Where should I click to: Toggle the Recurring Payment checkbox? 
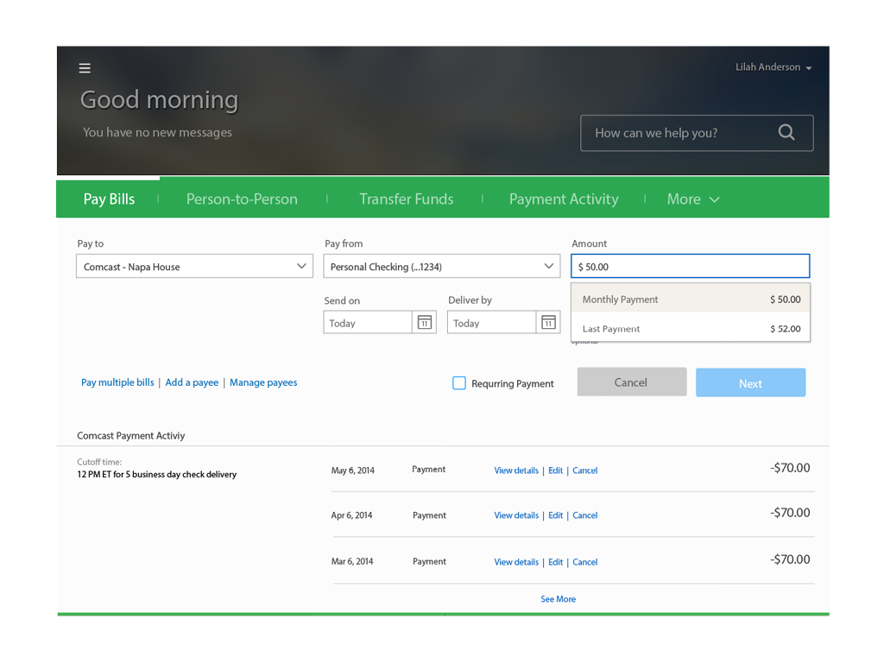point(459,383)
